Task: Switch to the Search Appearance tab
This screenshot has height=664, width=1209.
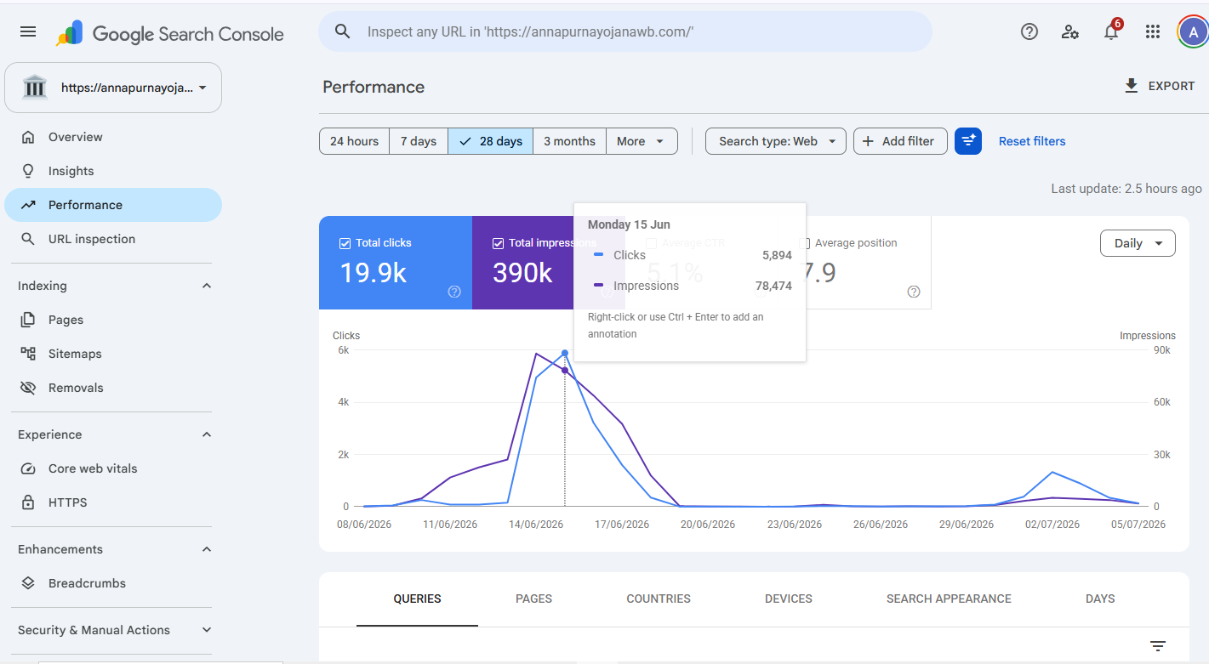Action: (x=949, y=599)
